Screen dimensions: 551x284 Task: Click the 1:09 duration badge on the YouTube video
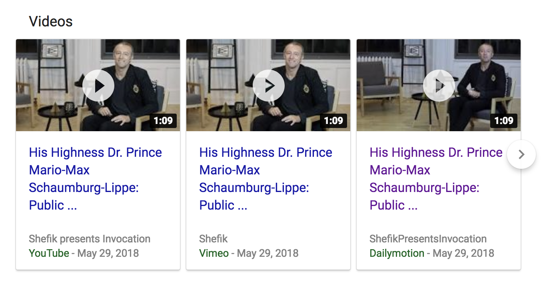pos(163,120)
